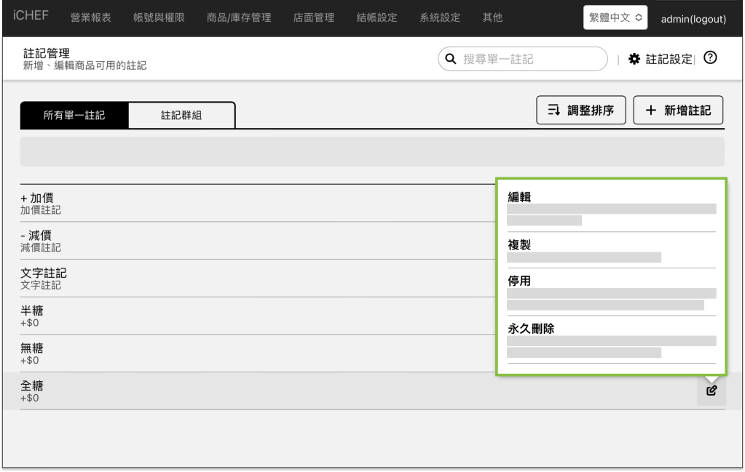Screen dimensions: 745x472
Task: Expand the 其他 menu
Action: (x=492, y=17)
